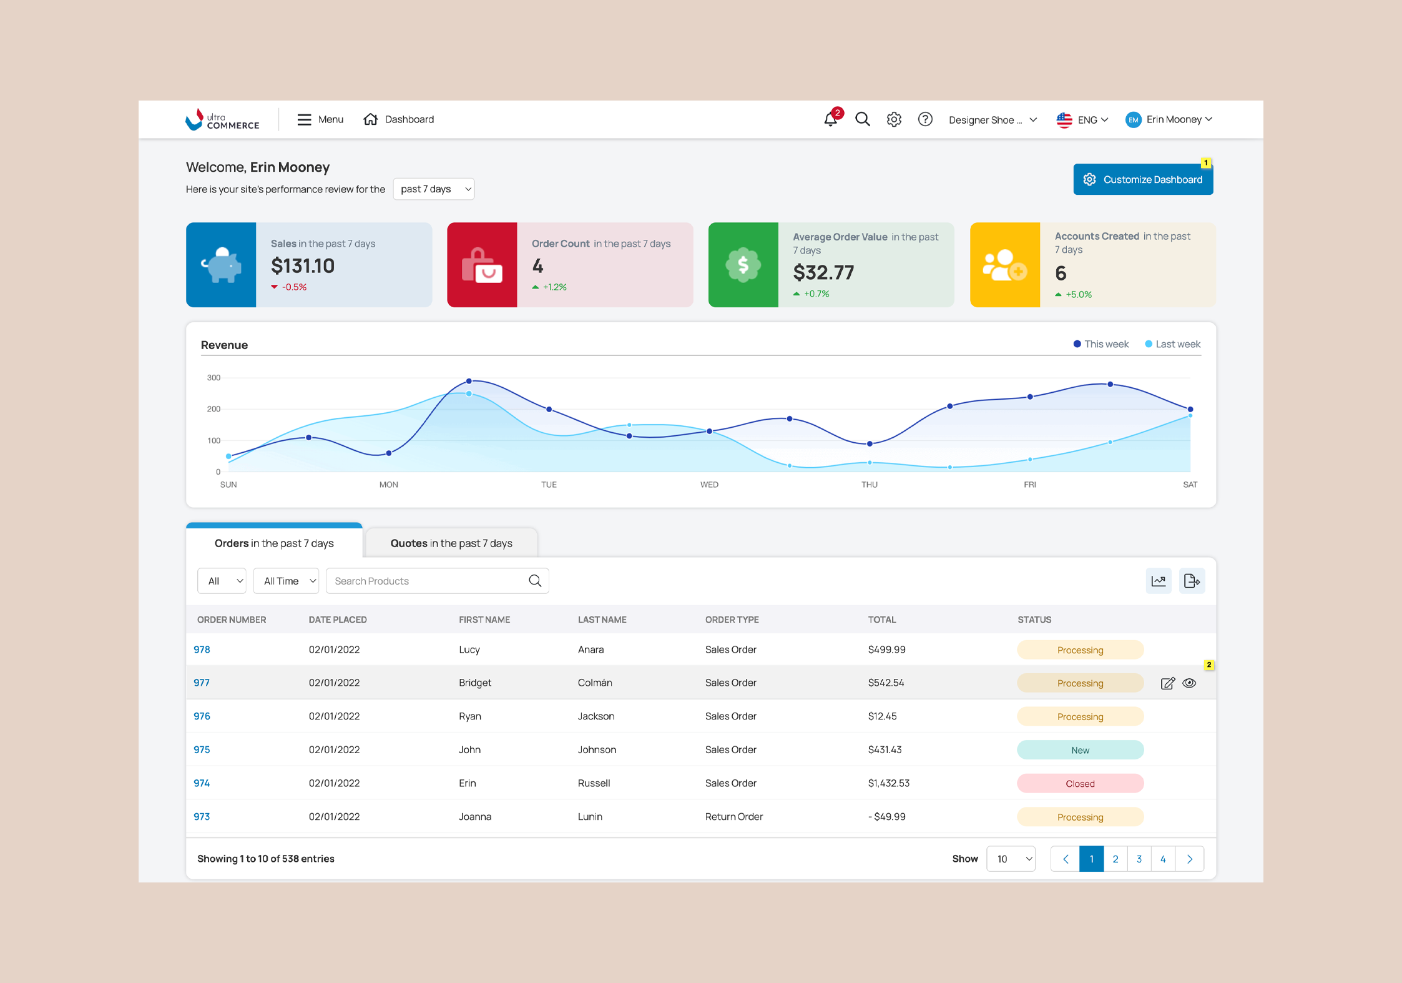Click the Ultra Commerce logo

222,119
